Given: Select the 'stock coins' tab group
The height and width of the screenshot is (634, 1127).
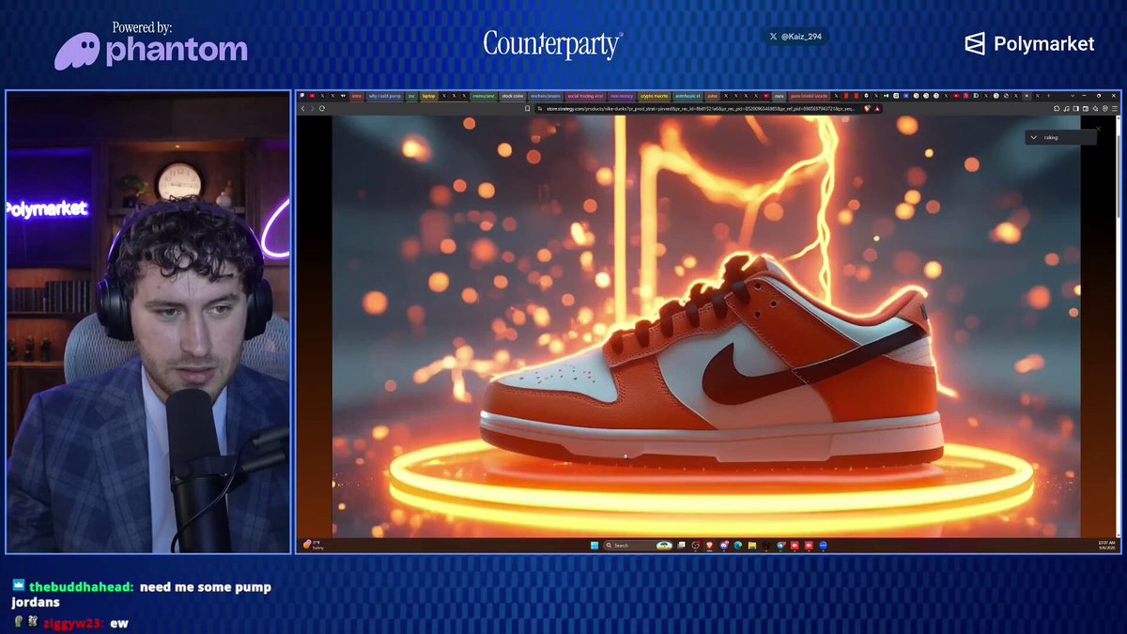Looking at the screenshot, I should coord(513,96).
